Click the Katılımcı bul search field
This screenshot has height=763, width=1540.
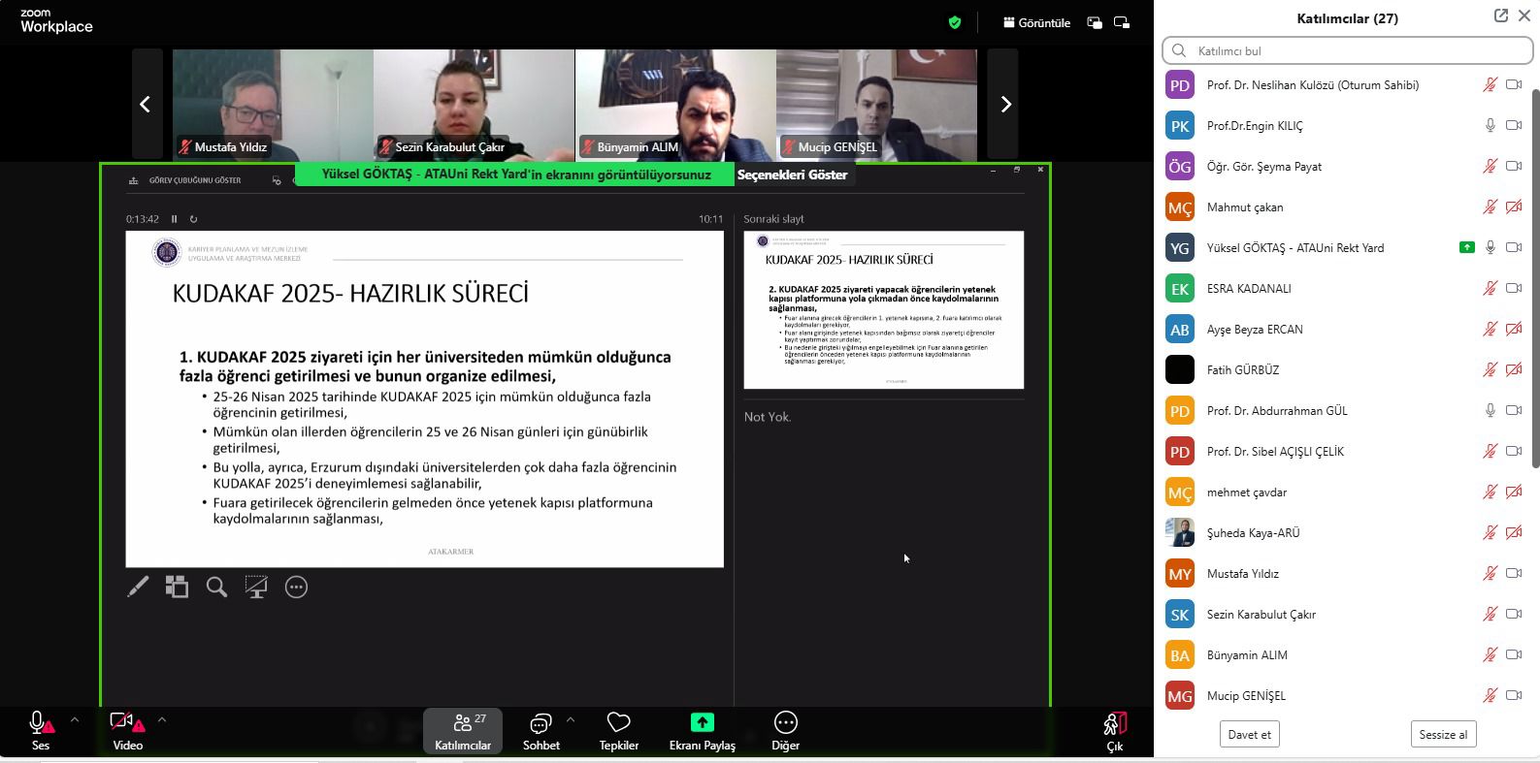click(1347, 50)
